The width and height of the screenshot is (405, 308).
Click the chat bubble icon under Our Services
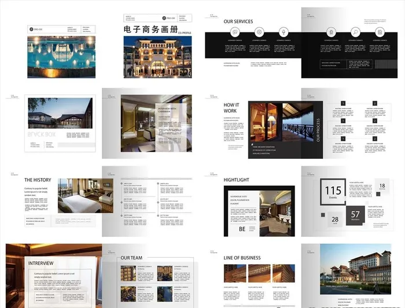[x=235, y=31]
